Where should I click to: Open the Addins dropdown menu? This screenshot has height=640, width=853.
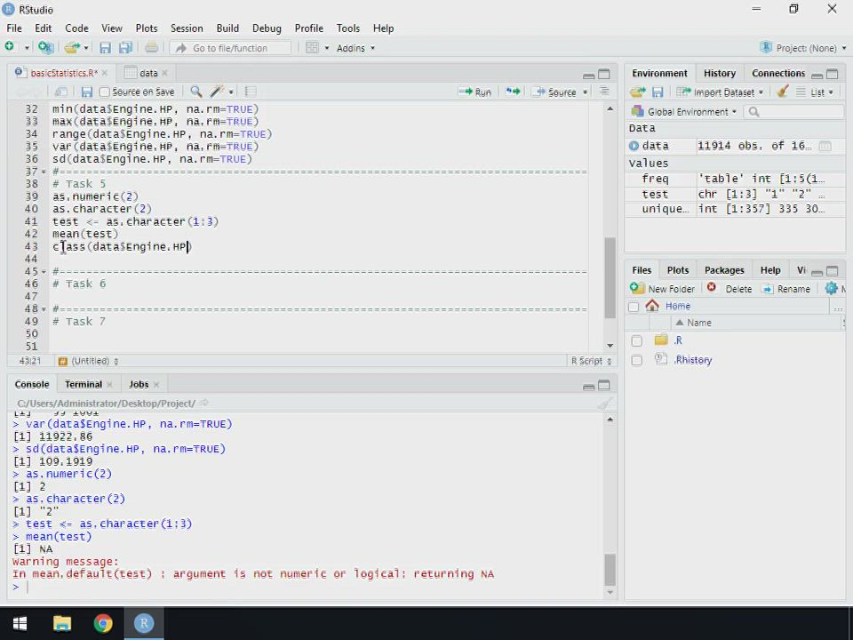point(355,48)
